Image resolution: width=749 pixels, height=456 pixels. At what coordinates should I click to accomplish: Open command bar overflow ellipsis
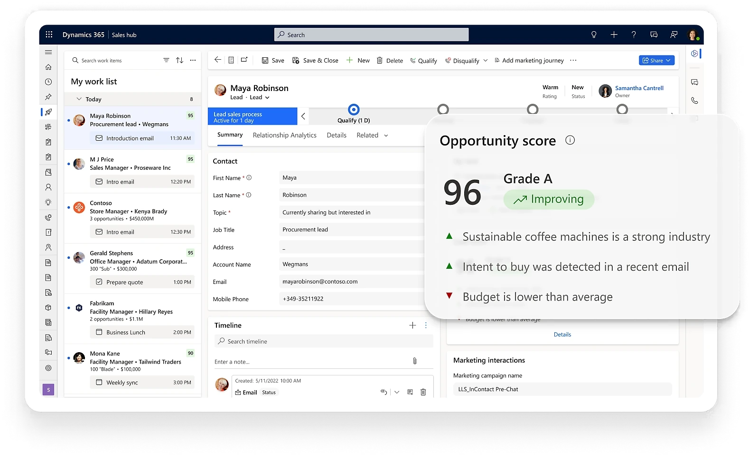573,60
